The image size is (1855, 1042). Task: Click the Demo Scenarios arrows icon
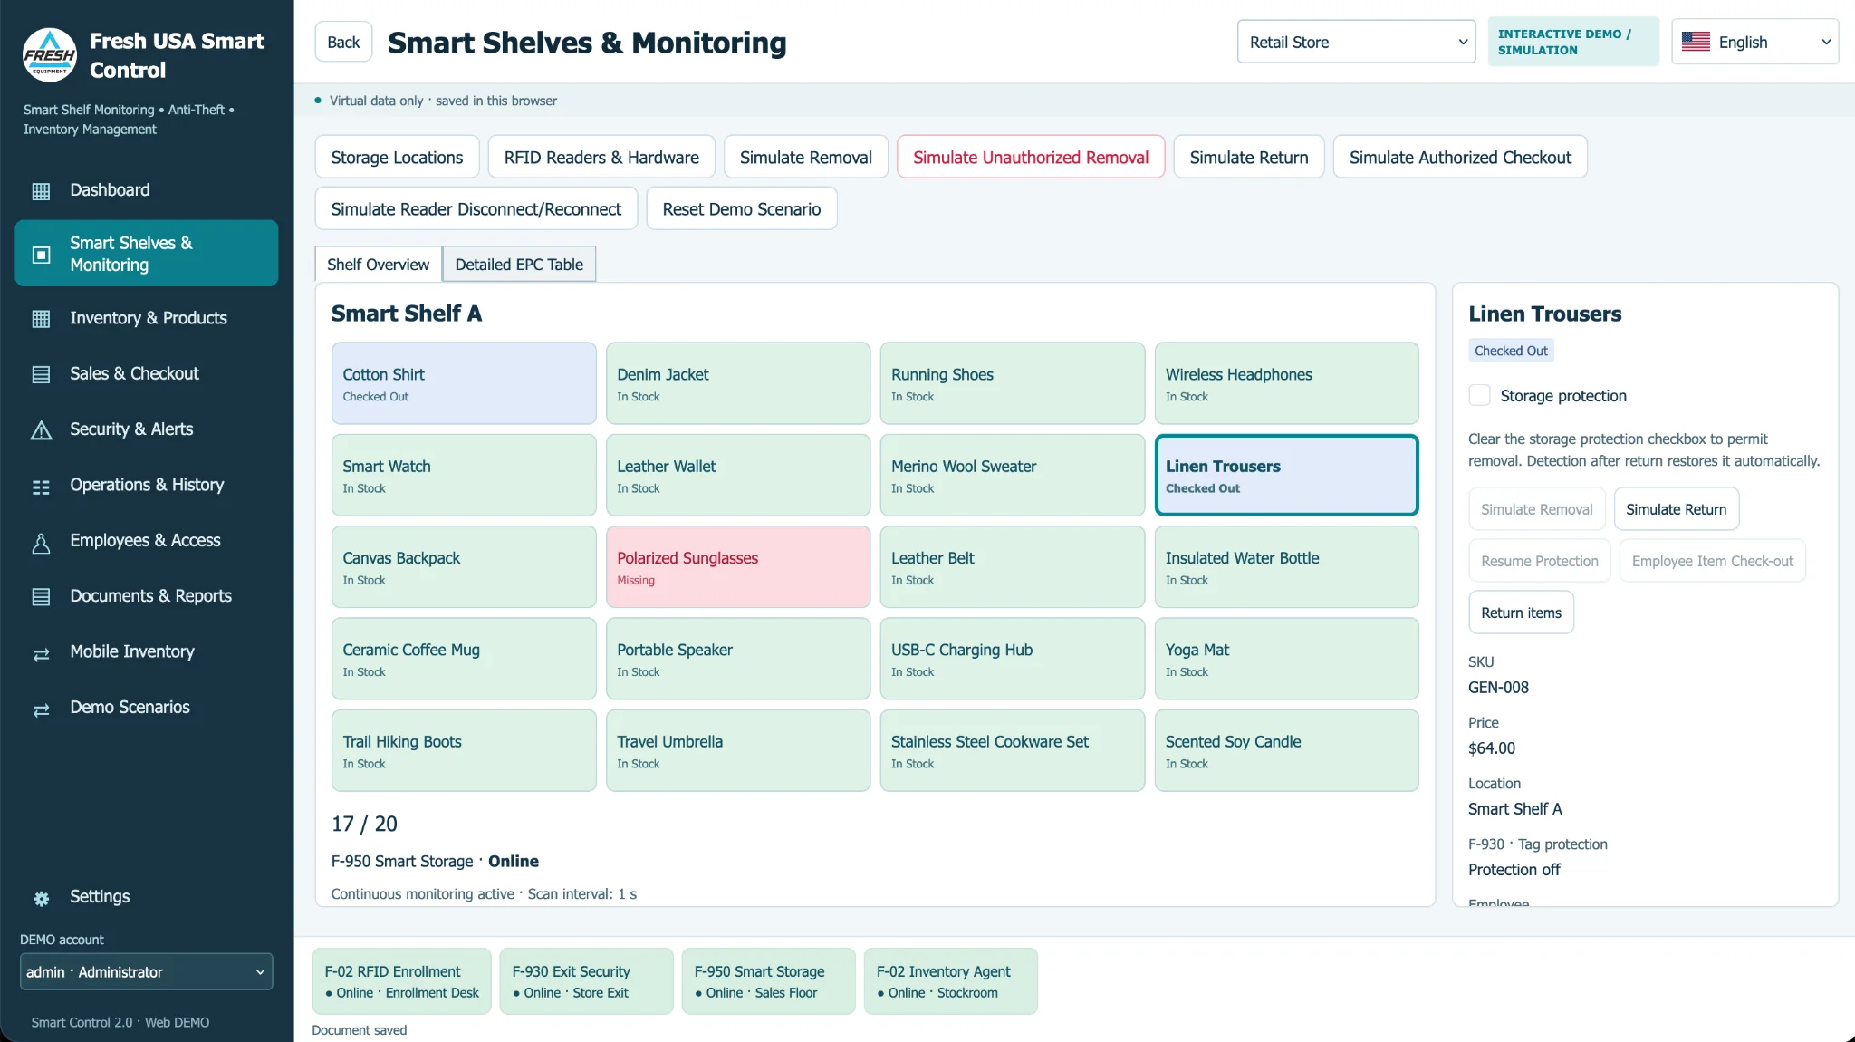pos(41,709)
